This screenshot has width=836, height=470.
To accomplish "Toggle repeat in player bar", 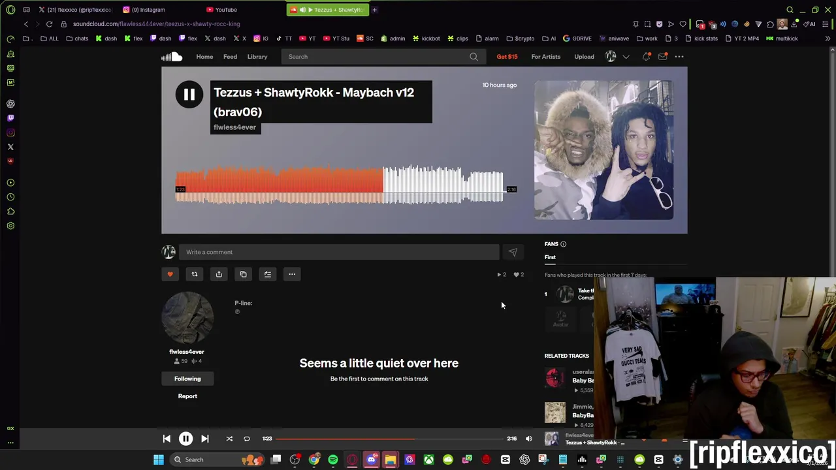I will pyautogui.click(x=247, y=439).
